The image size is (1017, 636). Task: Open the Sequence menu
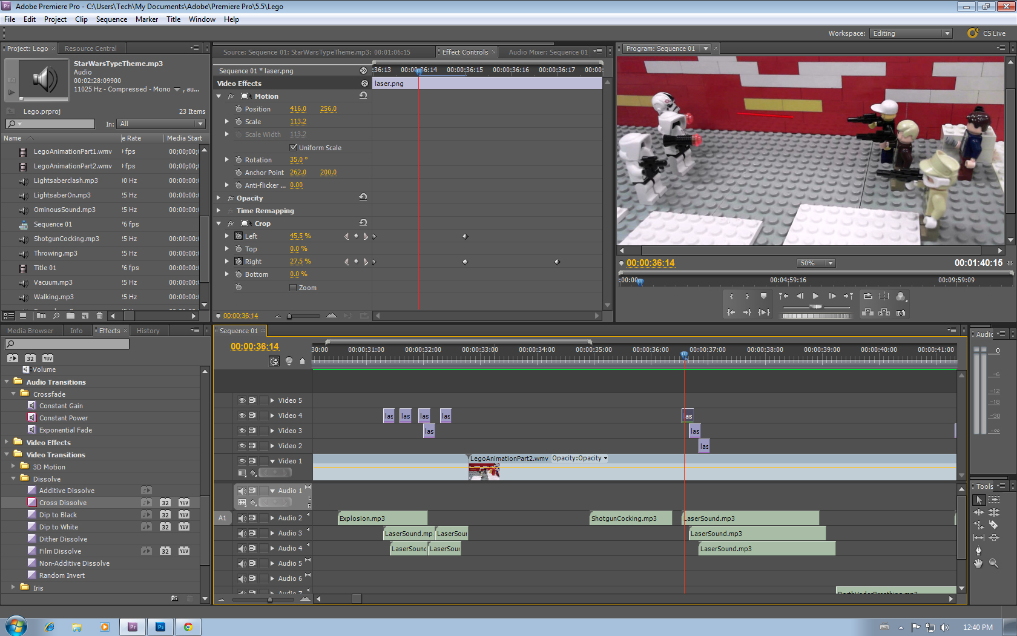click(111, 19)
